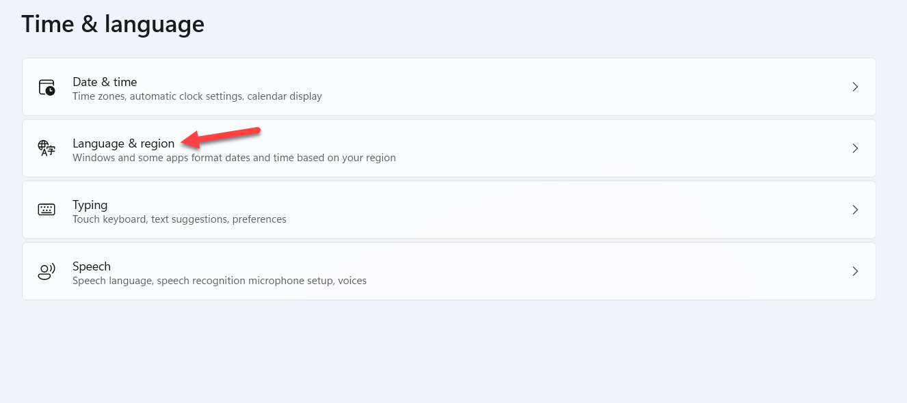907x403 pixels.
Task: Click 'Windows and some apps format dates' description
Action: click(x=234, y=158)
